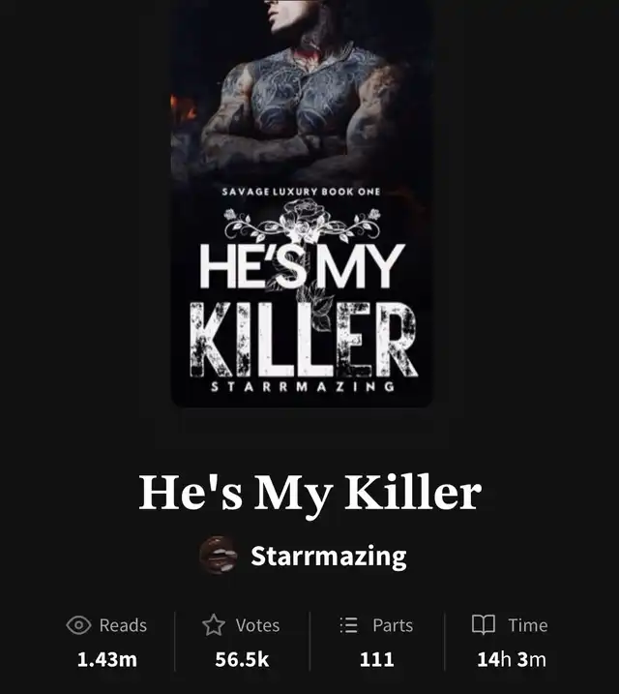
Task: Click the He's My Killer title
Action: coord(309,494)
